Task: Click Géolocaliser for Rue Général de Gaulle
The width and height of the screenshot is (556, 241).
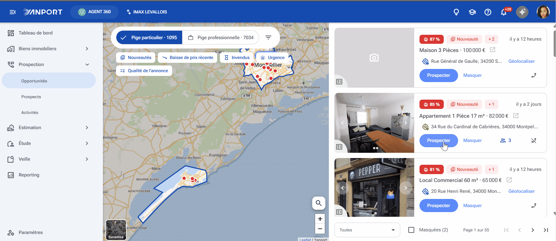Action: pos(522,61)
